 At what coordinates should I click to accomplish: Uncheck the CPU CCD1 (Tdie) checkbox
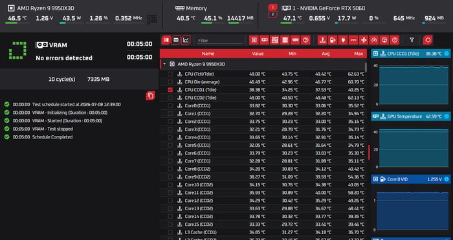[x=170, y=90]
